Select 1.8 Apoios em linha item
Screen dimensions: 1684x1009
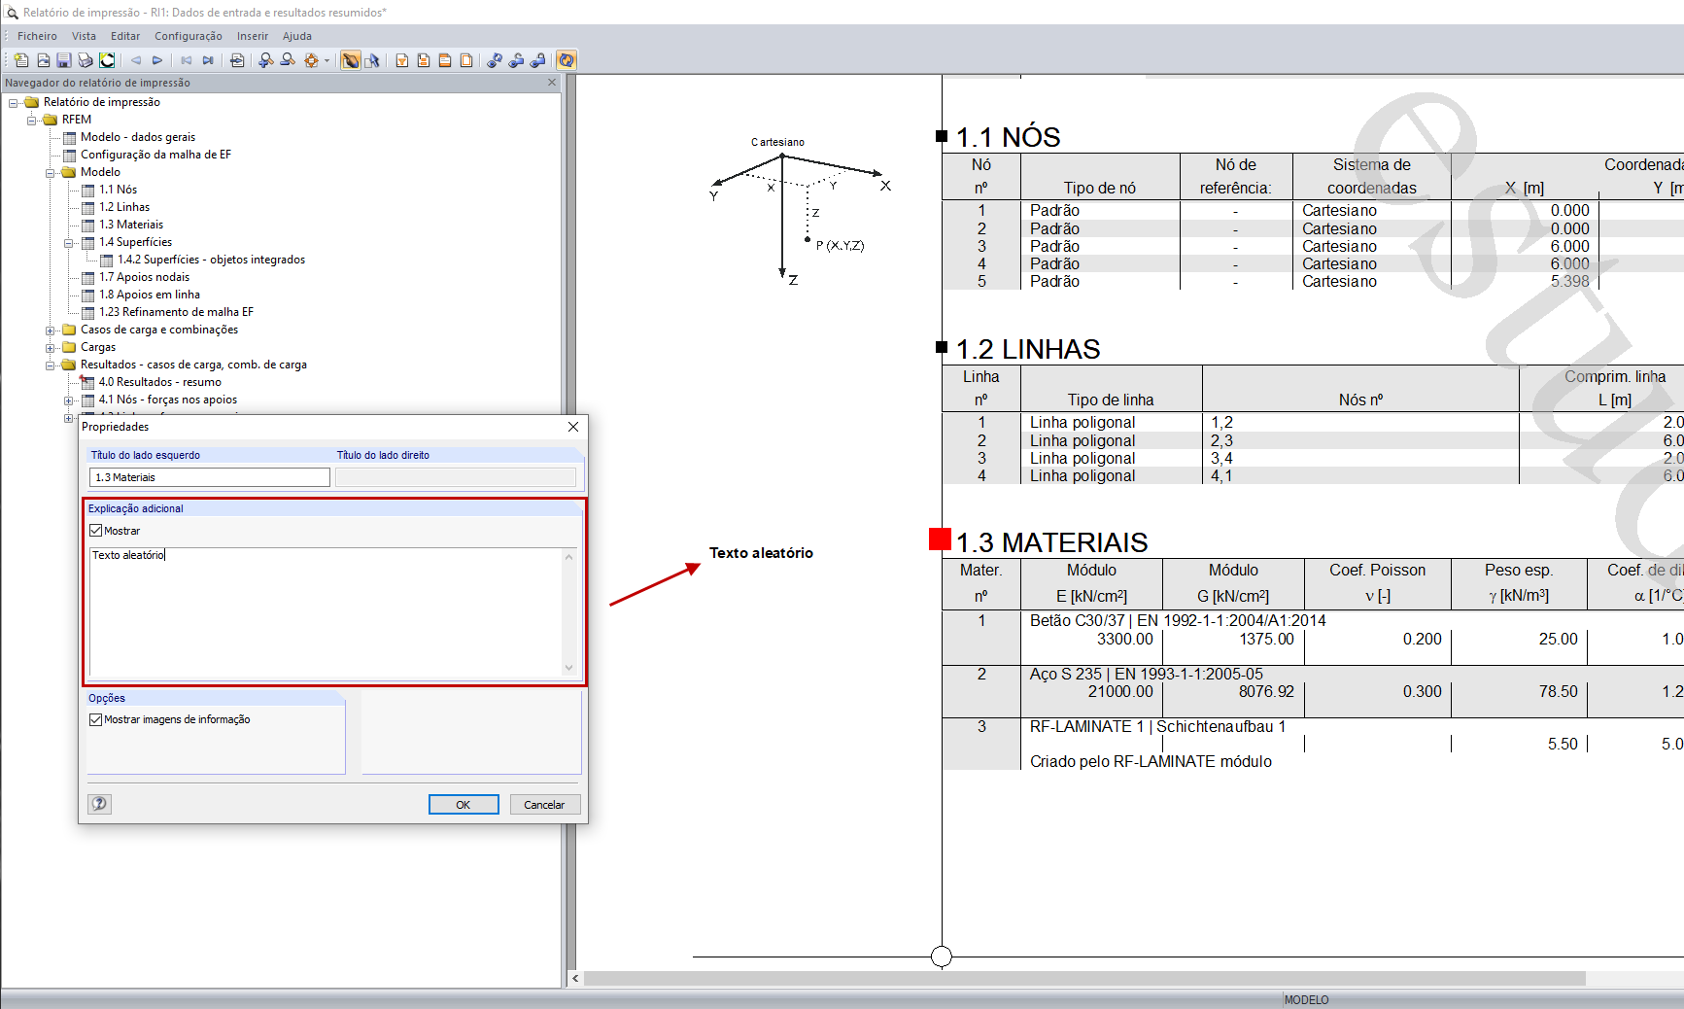[x=150, y=295]
